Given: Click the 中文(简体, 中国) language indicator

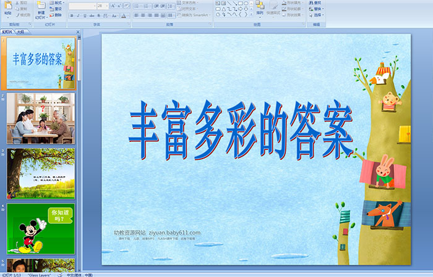Looking at the screenshot, I should [x=80, y=275].
